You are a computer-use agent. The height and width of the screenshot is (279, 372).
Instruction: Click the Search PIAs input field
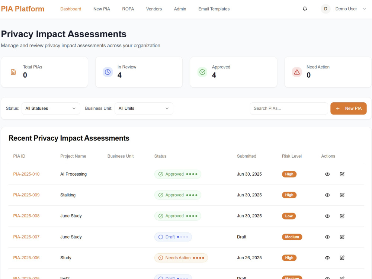coord(289,108)
